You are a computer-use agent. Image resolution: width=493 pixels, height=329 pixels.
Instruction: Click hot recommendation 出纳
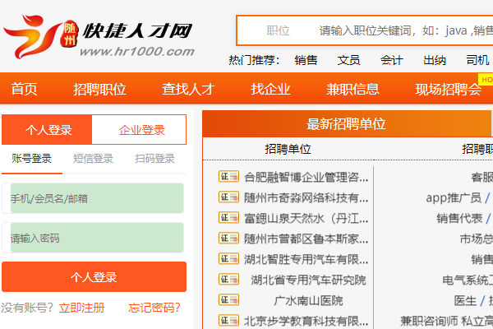[x=435, y=60]
